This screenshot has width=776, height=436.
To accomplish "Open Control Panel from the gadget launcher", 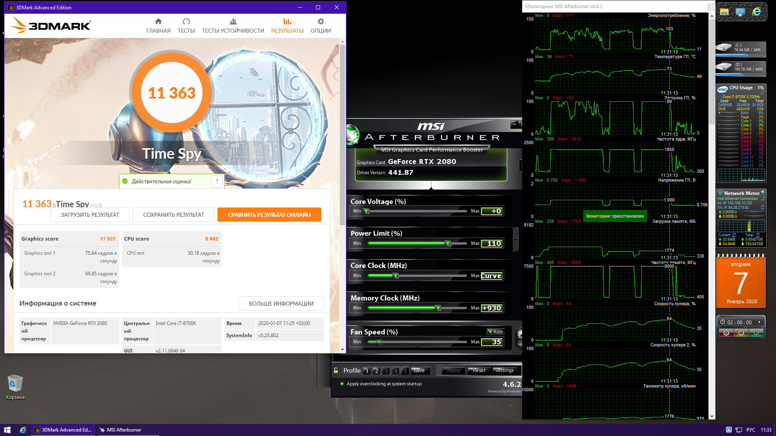I will point(740,12).
